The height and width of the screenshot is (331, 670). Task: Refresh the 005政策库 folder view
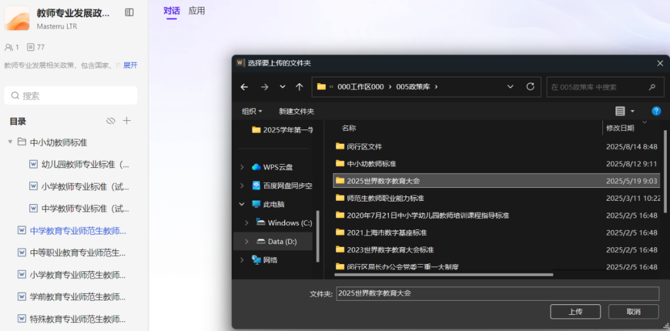(x=530, y=87)
